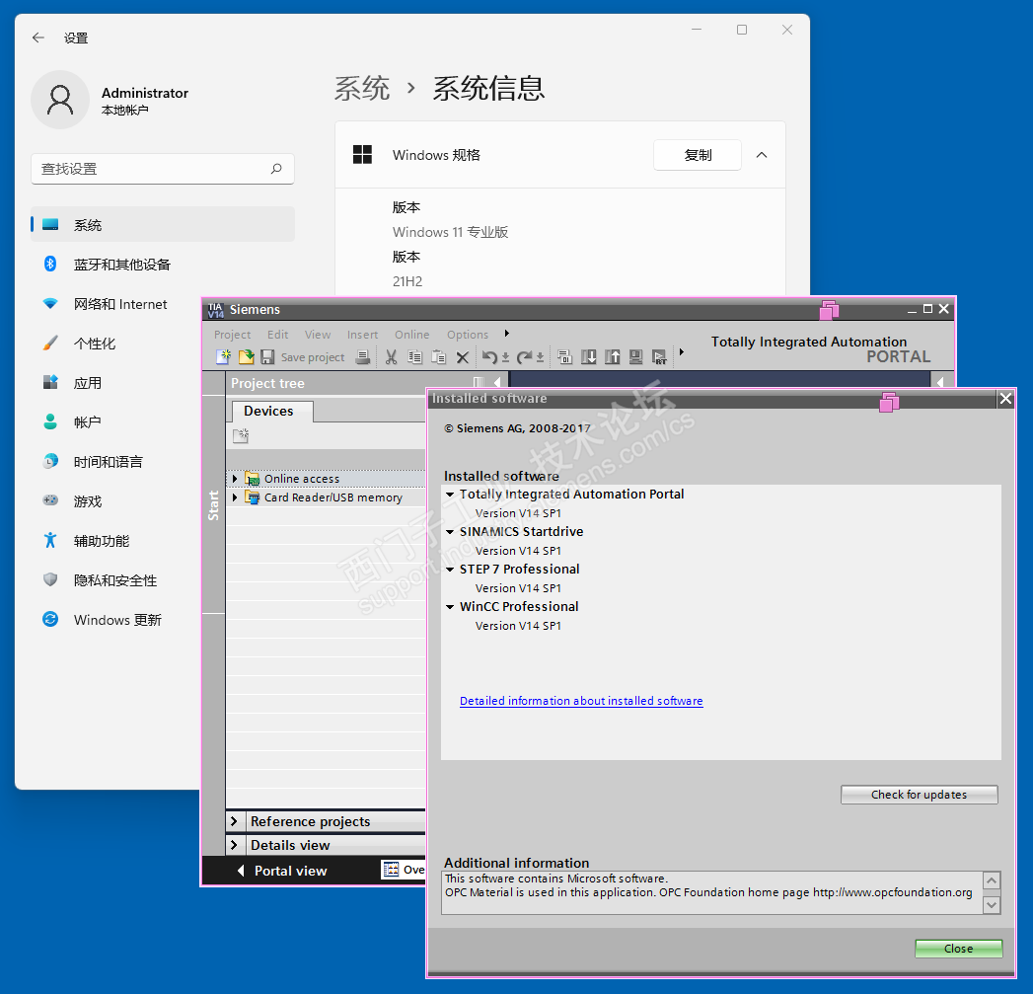Click the 复制 button in Settings
This screenshot has height=994, width=1033.
[698, 155]
